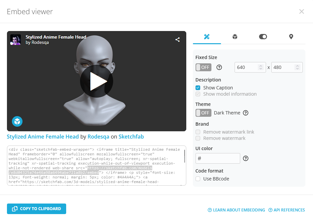Click the Sketchfab cube logo in the preview
Viewport: 313px width, 222px height.
coord(17,121)
